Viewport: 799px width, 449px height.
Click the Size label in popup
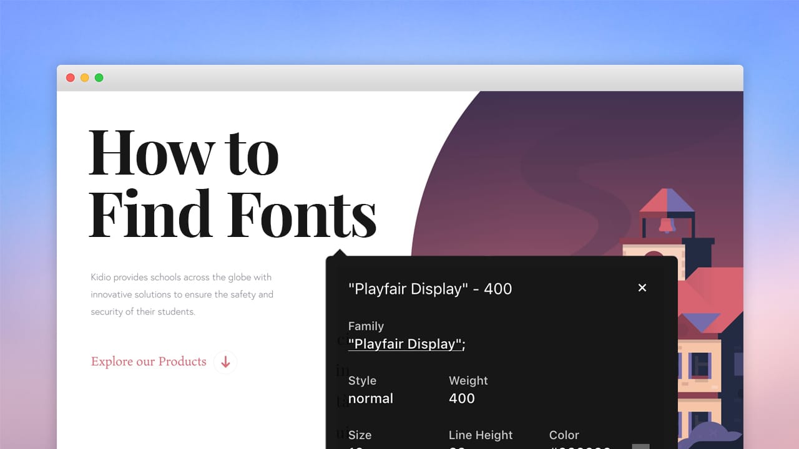coord(360,435)
